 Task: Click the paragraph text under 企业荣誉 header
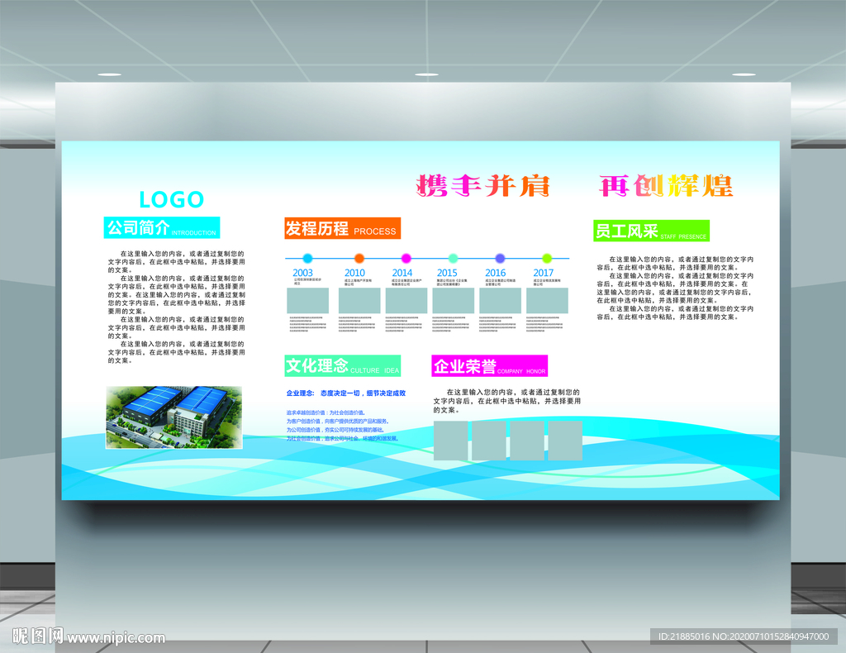pyautogui.click(x=507, y=401)
